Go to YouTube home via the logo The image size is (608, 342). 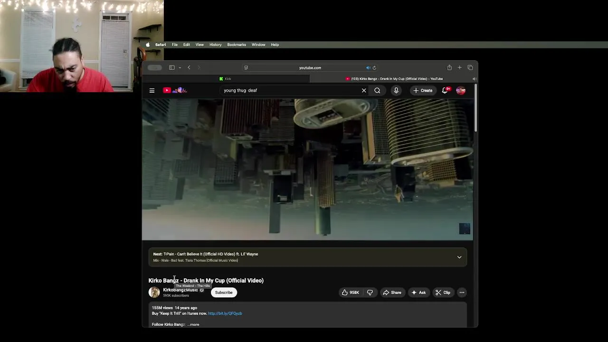coord(175,90)
